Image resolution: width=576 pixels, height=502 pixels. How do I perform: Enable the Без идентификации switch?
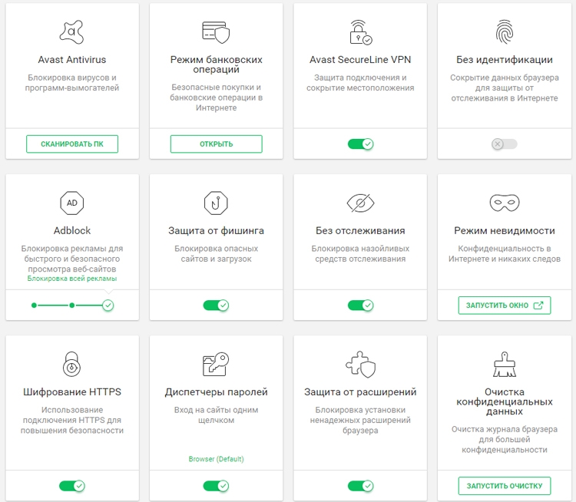[505, 144]
